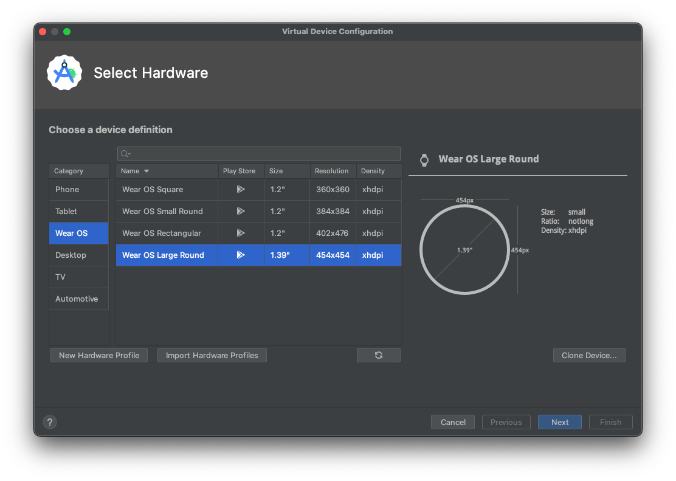The image size is (676, 481).
Task: Click New Hardware Profile button
Action: pyautogui.click(x=99, y=355)
